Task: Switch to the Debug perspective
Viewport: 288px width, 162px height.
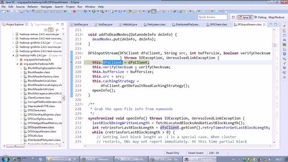Action: [260, 17]
